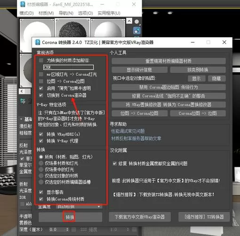Select scene materials and lights only radio

pos(41,163)
